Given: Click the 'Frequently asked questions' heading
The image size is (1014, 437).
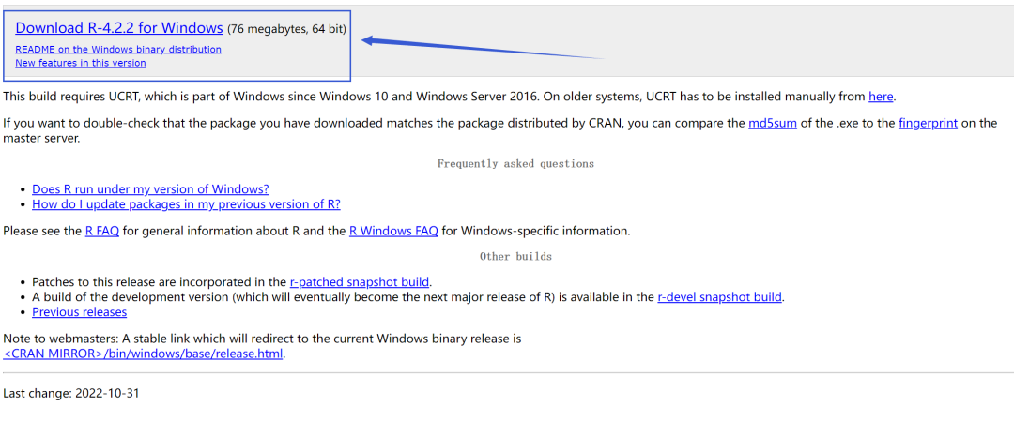Looking at the screenshot, I should click(x=515, y=163).
